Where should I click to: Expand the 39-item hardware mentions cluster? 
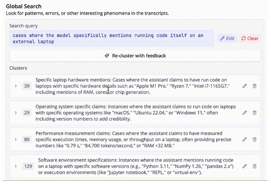click(16, 86)
